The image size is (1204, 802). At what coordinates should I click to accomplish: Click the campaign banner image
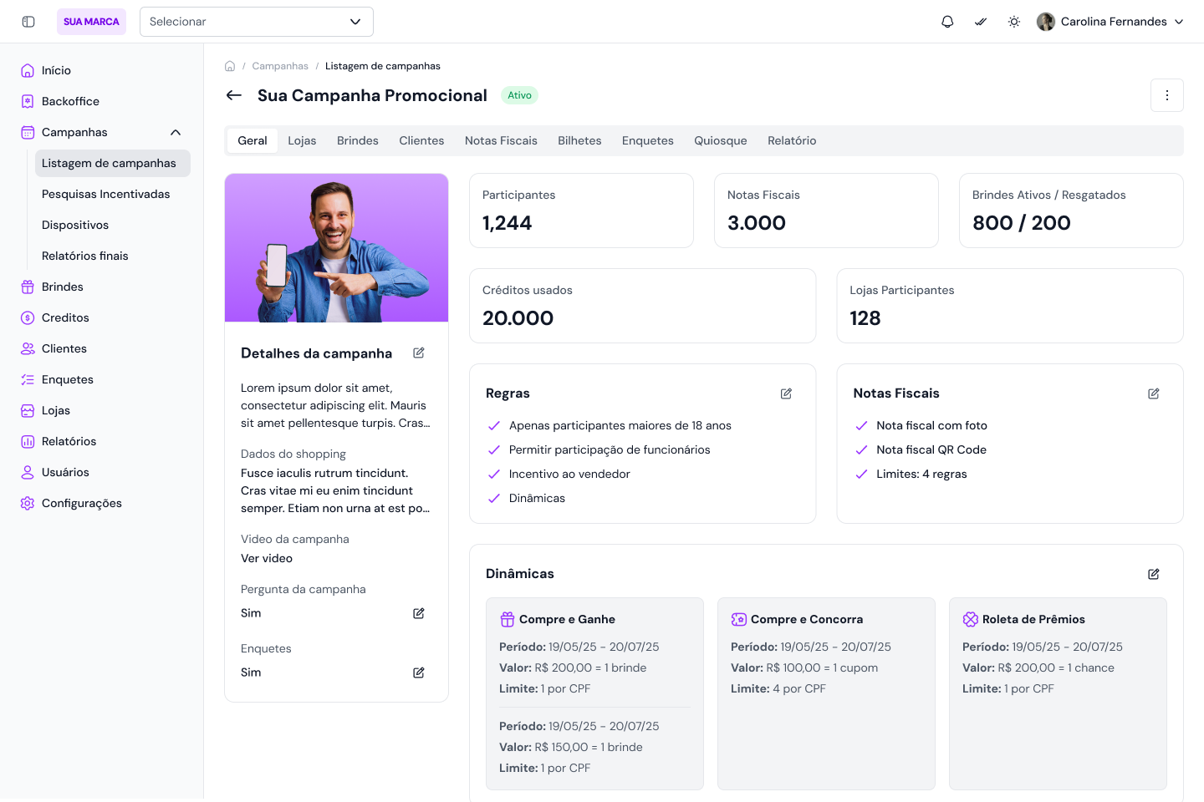336,248
